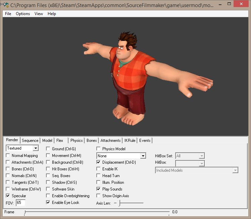Image resolution: width=251 pixels, height=219 pixels.
Task: Click the FOV input field
Action: point(21,203)
